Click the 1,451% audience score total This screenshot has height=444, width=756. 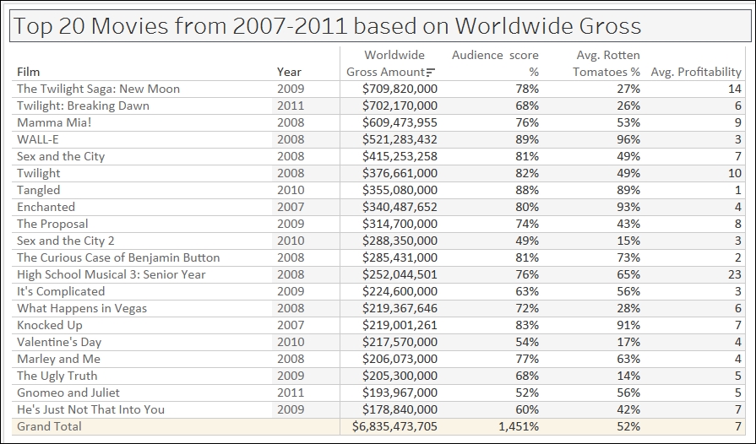tap(519, 426)
